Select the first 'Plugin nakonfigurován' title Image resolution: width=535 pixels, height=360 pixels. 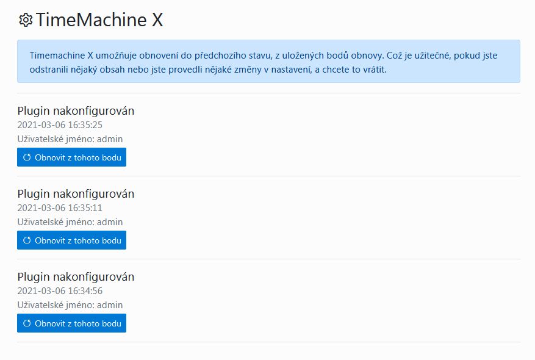(76, 110)
